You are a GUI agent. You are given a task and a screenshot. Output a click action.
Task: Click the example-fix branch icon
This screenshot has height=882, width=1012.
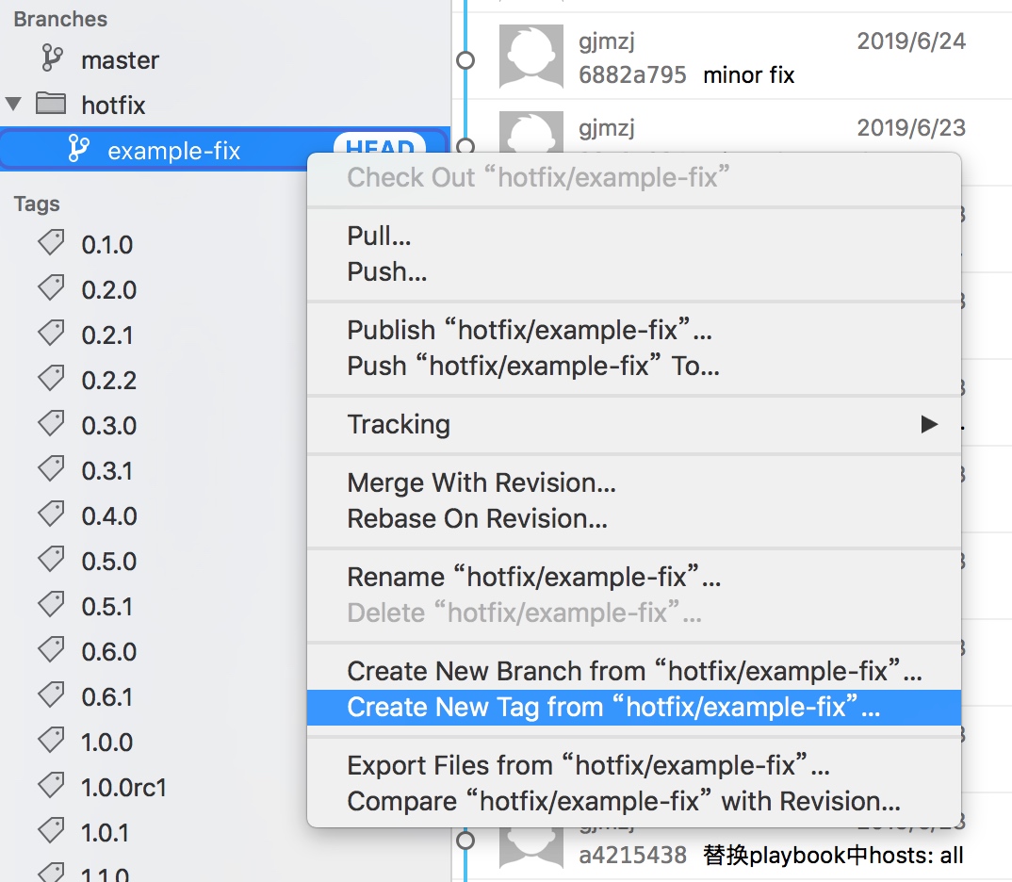click(79, 148)
